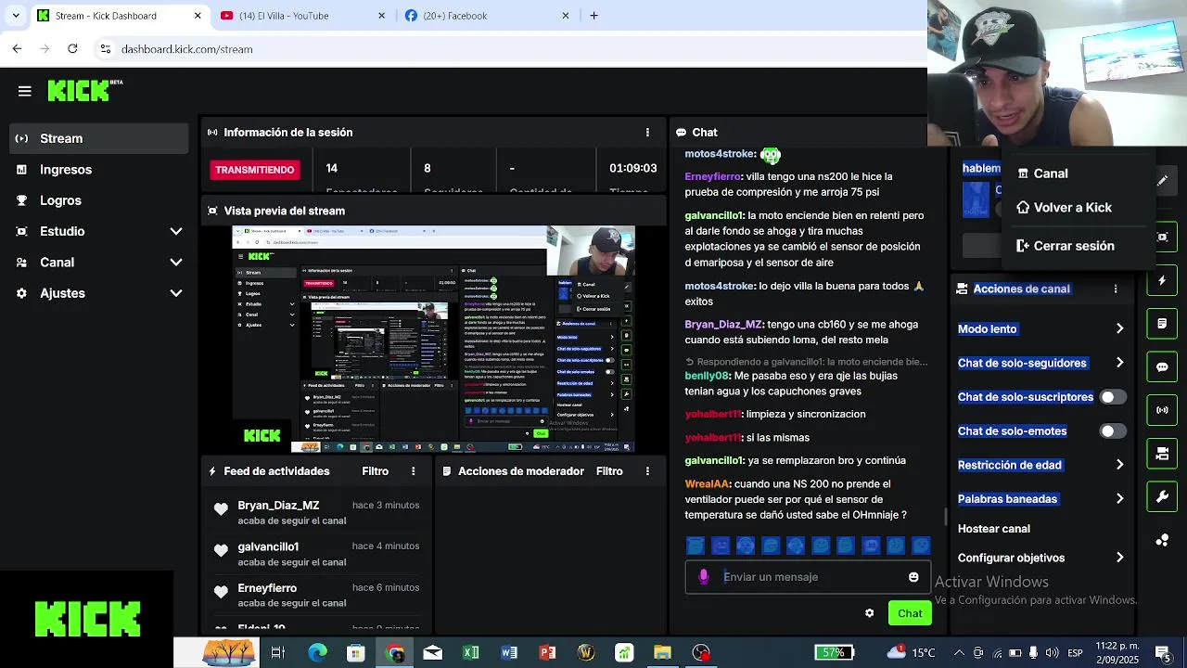Open chat settings gear icon
The width and height of the screenshot is (1187, 668).
coord(869,613)
